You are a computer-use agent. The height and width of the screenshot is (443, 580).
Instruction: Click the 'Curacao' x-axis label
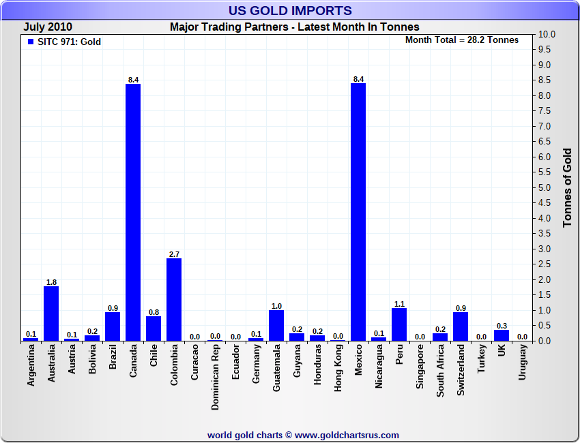point(195,362)
